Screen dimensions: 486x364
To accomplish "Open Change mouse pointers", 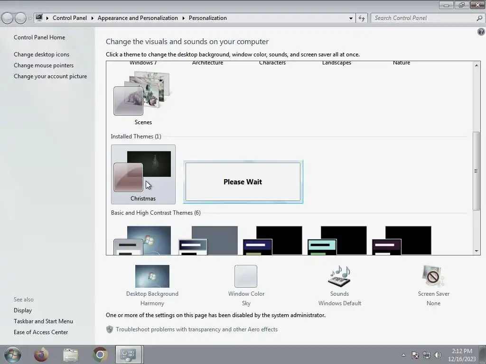I will pyautogui.click(x=44, y=65).
